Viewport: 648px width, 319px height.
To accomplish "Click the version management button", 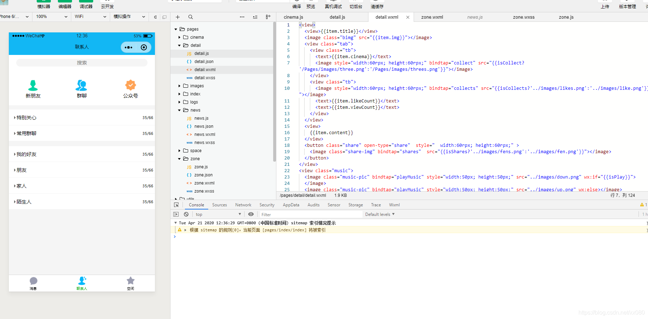I will click(x=627, y=4).
